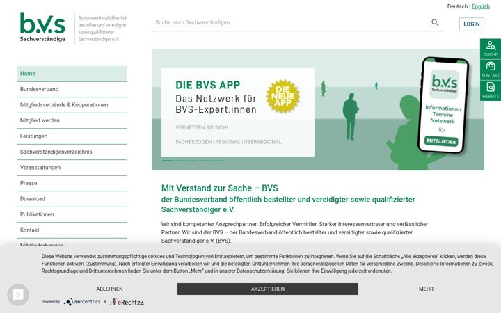Click the DIE BVS APP heading
Viewport: 501px width, 313px height.
pos(207,85)
